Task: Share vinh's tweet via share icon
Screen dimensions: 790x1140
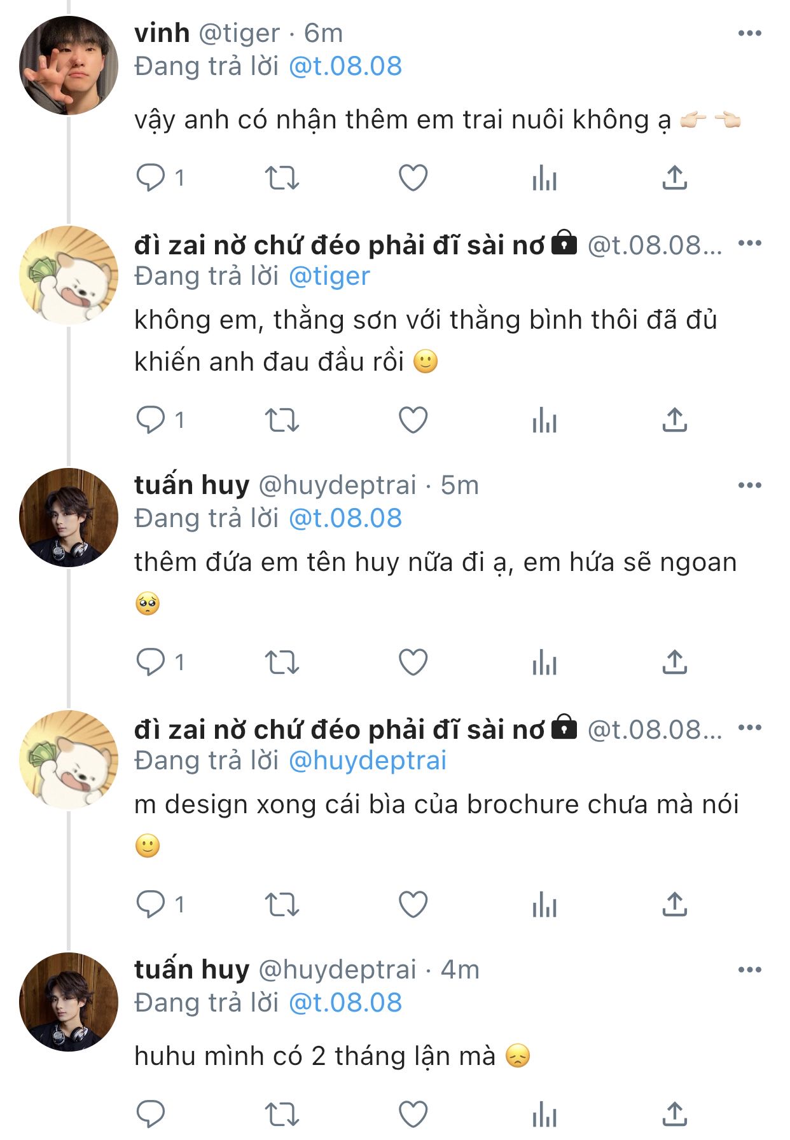Action: (674, 177)
